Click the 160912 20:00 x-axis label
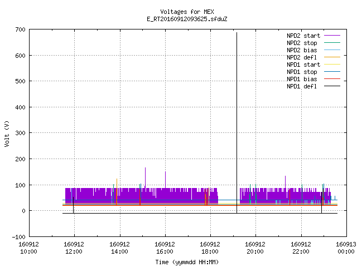The height and width of the screenshot is (267, 357). tap(255, 248)
